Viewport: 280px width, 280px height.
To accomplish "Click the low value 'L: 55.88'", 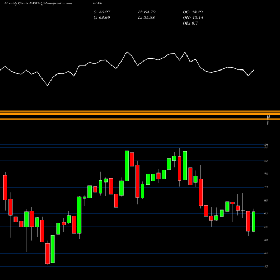I will point(146,18).
